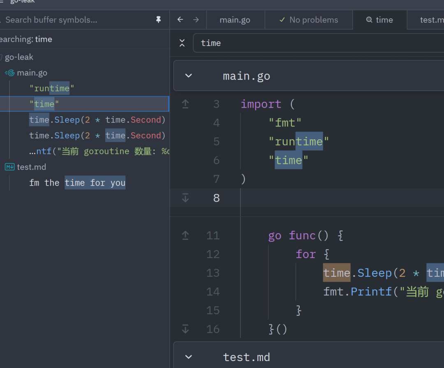Click the Go file icon next to main.go
Viewport: 444px width, 368px height.
[x=10, y=73]
